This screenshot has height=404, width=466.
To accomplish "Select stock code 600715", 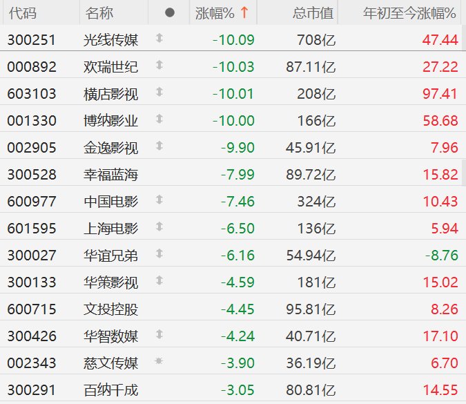I will [32, 309].
